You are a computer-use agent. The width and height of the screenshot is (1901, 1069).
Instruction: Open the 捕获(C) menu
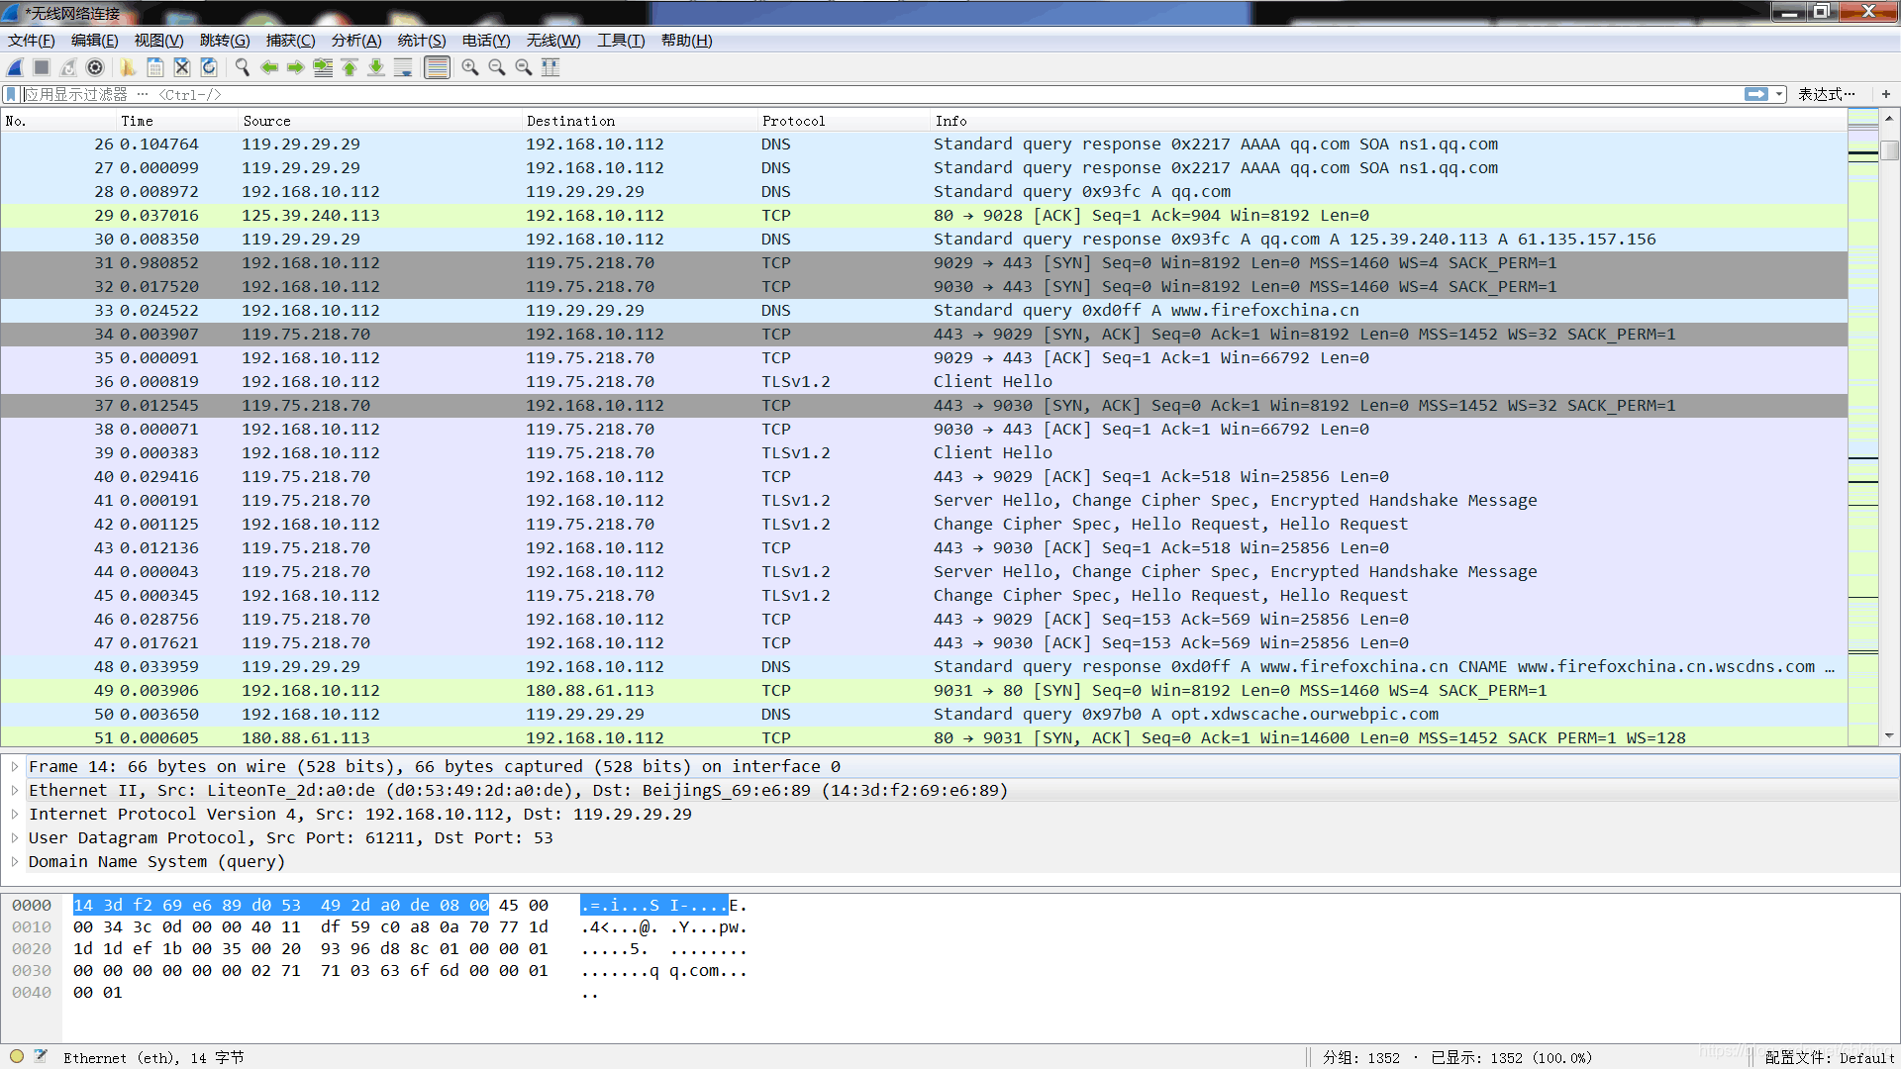click(x=290, y=41)
